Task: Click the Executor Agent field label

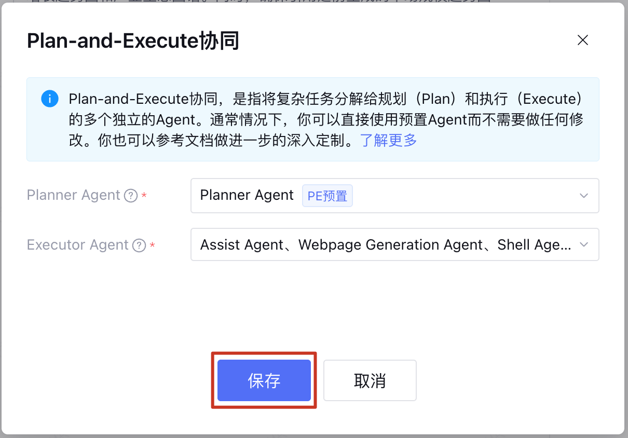Action: [x=78, y=245]
